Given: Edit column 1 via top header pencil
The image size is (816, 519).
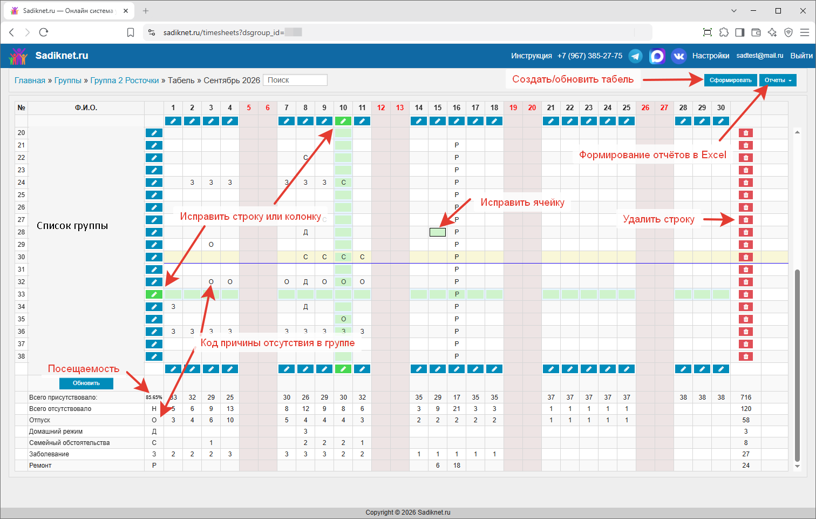Looking at the screenshot, I should tap(173, 121).
